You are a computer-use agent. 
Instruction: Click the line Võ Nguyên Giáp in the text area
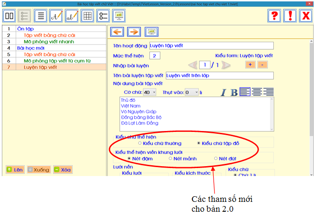(138, 112)
